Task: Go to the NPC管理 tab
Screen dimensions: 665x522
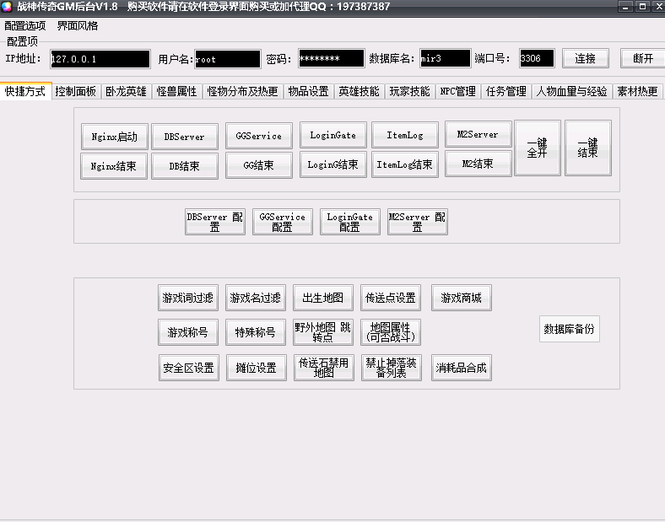Action: (457, 91)
